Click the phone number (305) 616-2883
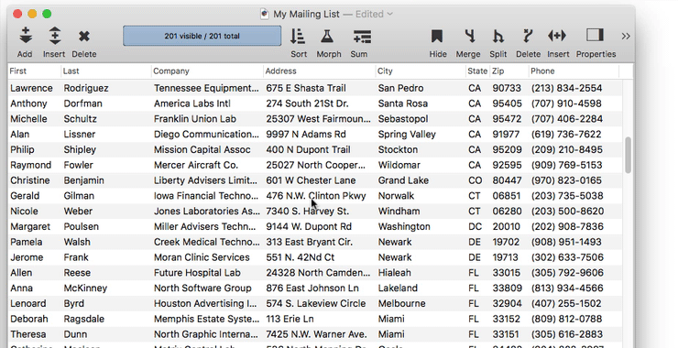This screenshot has height=348, width=678. point(567,334)
